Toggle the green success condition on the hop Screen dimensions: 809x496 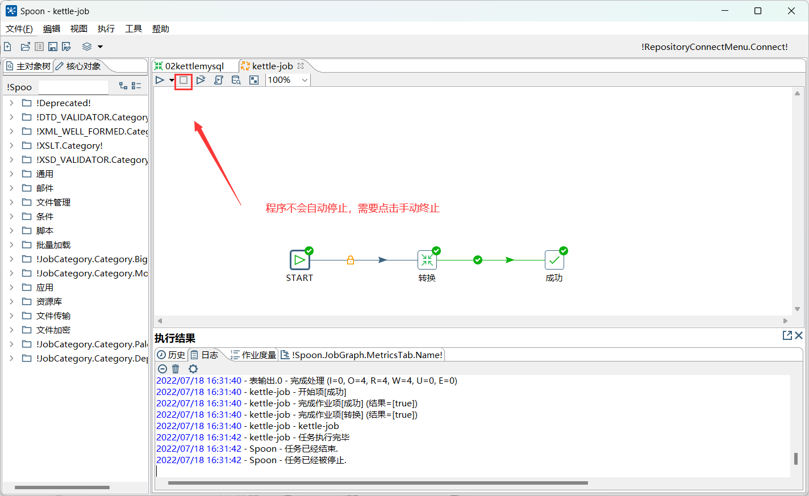coord(477,260)
